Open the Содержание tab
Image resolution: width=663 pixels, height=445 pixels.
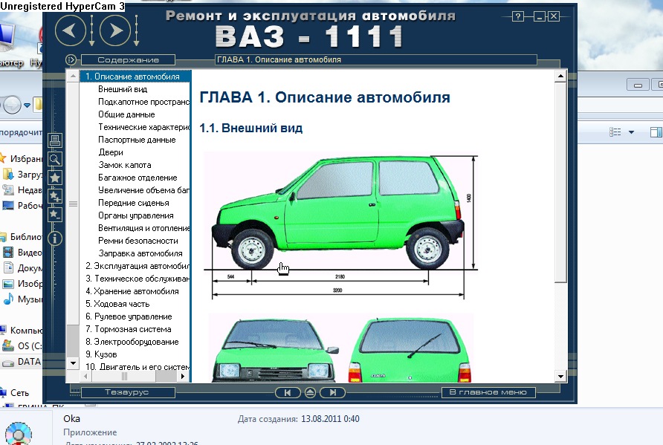tap(128, 60)
